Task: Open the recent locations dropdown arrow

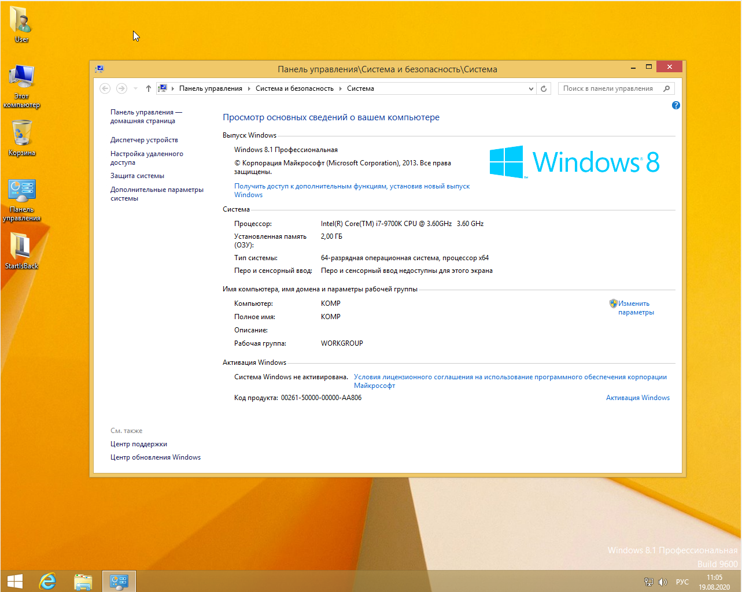Action: pyautogui.click(x=135, y=88)
